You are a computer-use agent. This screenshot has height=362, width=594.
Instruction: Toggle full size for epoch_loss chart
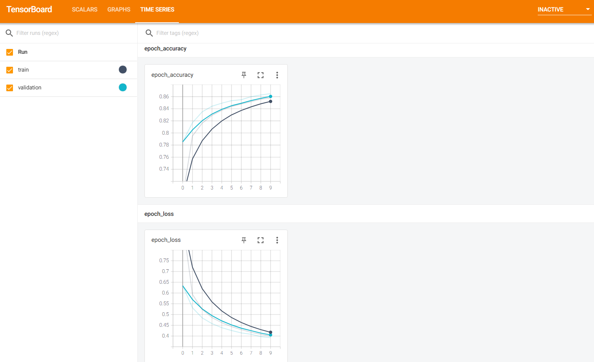261,240
